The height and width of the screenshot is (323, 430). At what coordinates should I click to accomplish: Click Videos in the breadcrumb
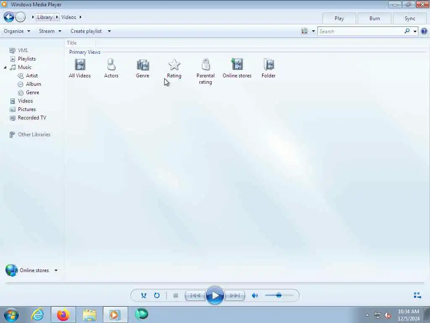68,17
